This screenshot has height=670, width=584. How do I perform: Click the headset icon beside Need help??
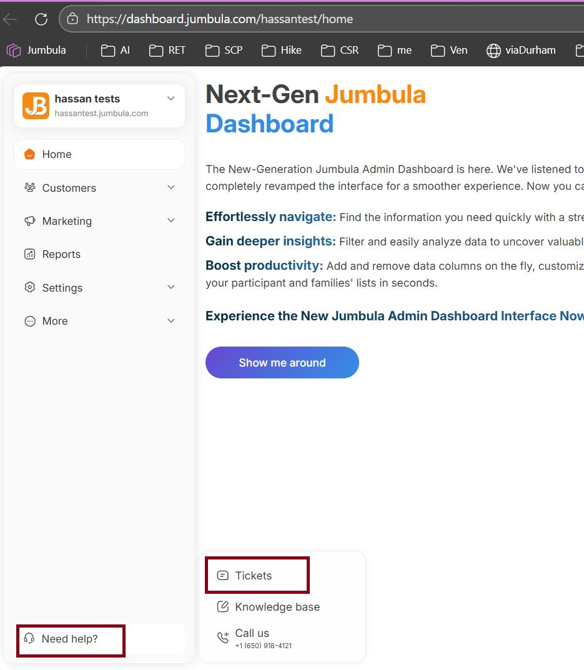click(x=29, y=639)
